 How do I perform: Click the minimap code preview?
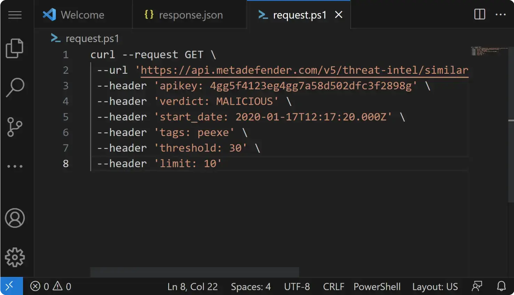click(489, 51)
